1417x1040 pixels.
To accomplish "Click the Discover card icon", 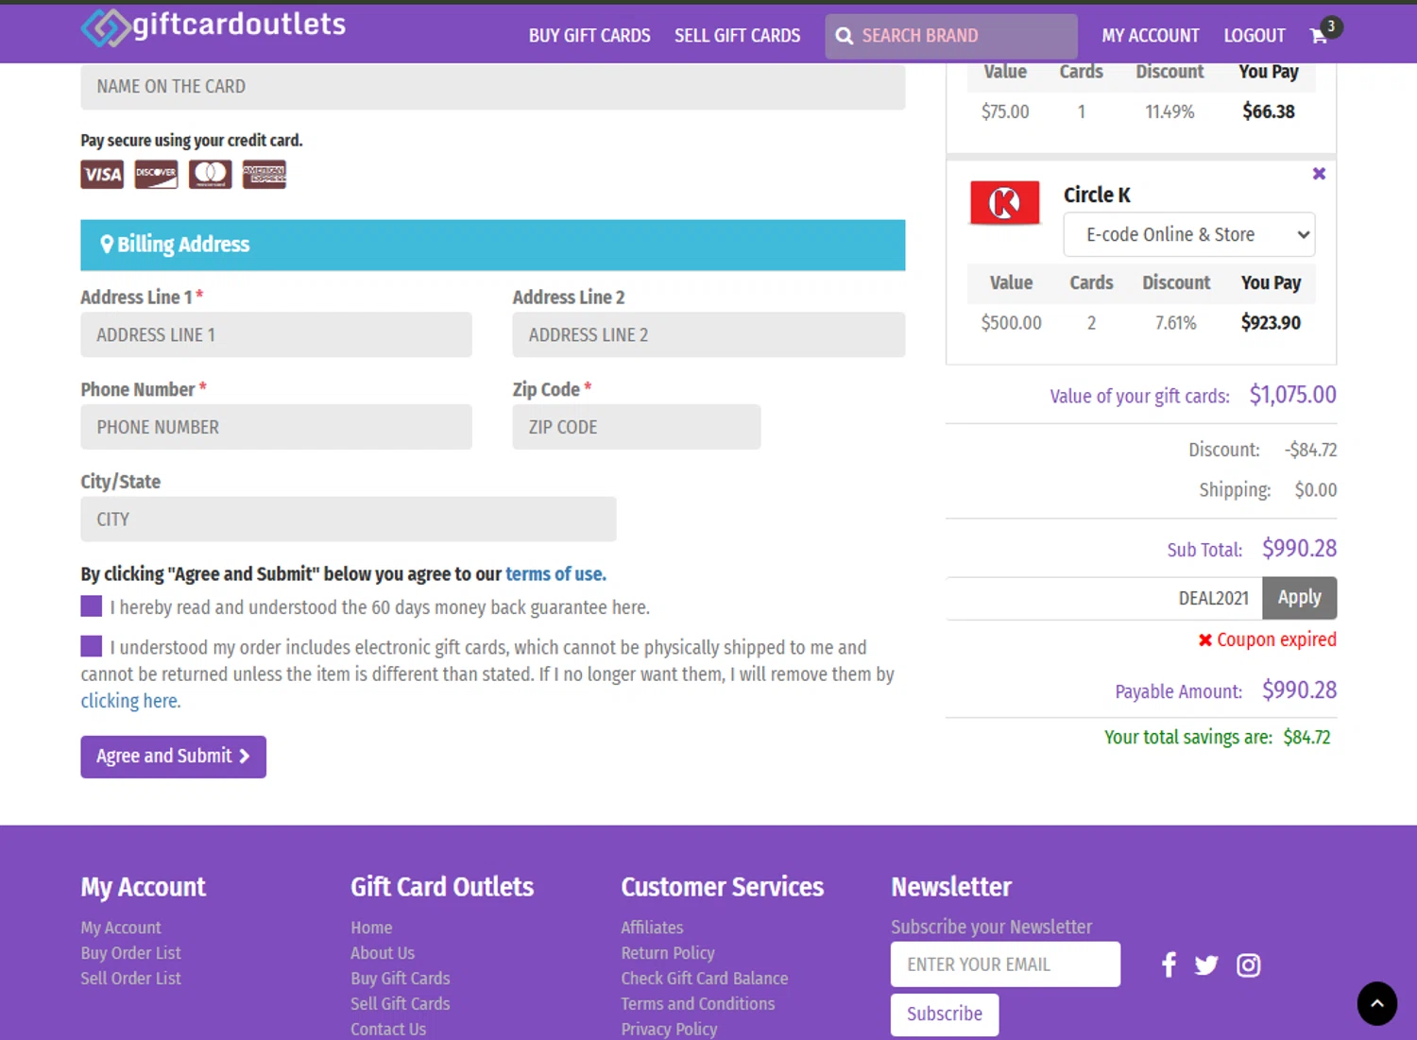I will 156,175.
